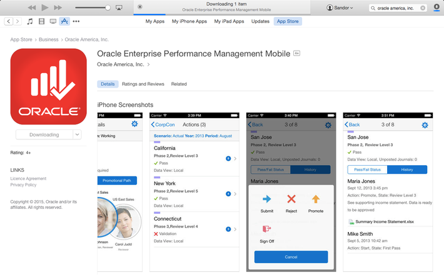Open the more libraries ellipsis menu
This screenshot has width=444, height=277.
pos(76,21)
